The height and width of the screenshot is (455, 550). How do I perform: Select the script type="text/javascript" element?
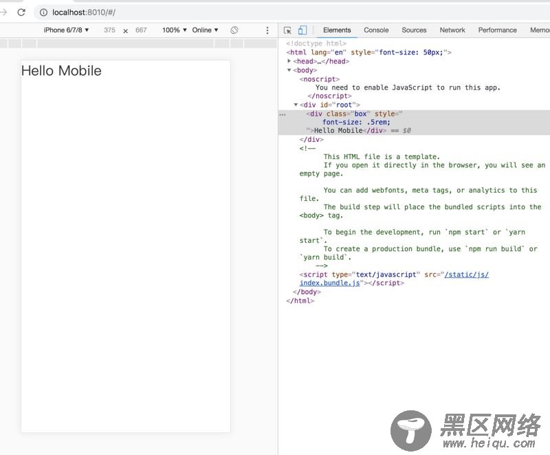(394, 279)
